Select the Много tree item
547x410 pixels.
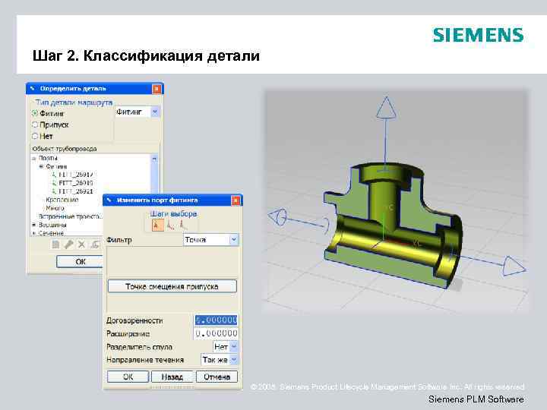[x=55, y=208]
